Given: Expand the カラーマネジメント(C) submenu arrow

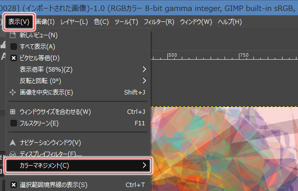Looking at the screenshot, I should click(x=145, y=165).
